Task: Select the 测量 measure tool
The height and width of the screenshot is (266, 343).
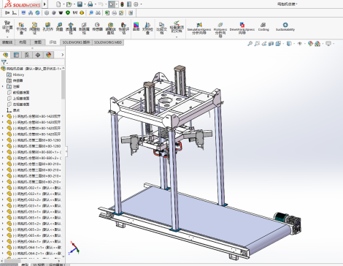Action: (59, 27)
